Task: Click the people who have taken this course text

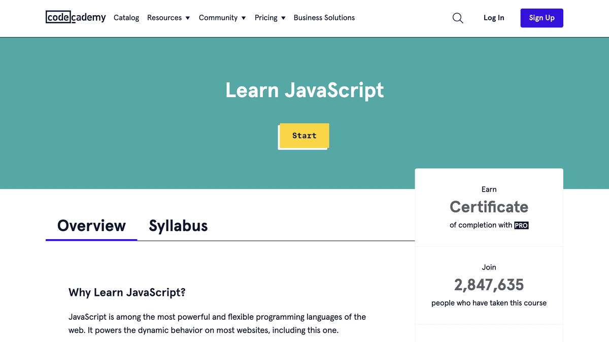Action: point(488,303)
